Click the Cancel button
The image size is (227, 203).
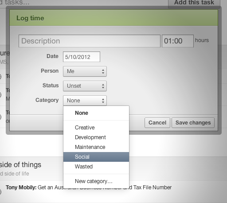coord(157,123)
